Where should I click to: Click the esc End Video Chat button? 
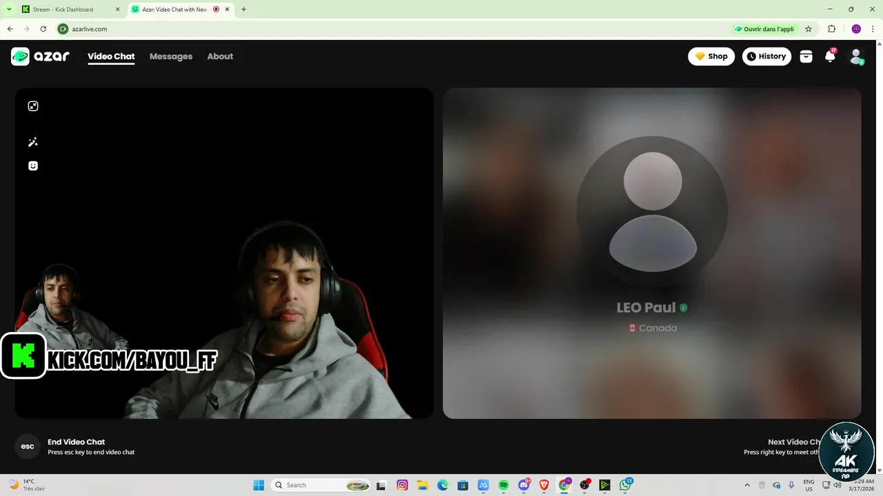pyautogui.click(x=28, y=446)
